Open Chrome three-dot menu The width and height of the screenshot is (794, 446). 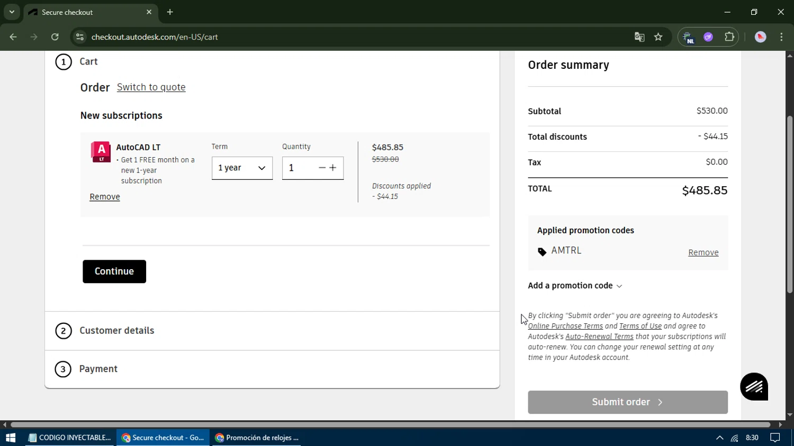(782, 37)
